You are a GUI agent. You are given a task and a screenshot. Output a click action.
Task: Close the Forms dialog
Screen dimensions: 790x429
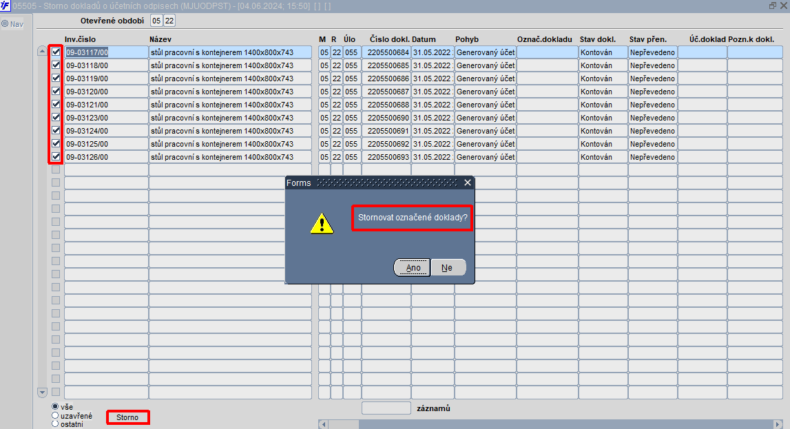coord(468,182)
